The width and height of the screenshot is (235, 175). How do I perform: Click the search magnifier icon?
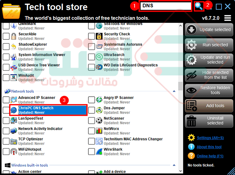click(x=199, y=6)
